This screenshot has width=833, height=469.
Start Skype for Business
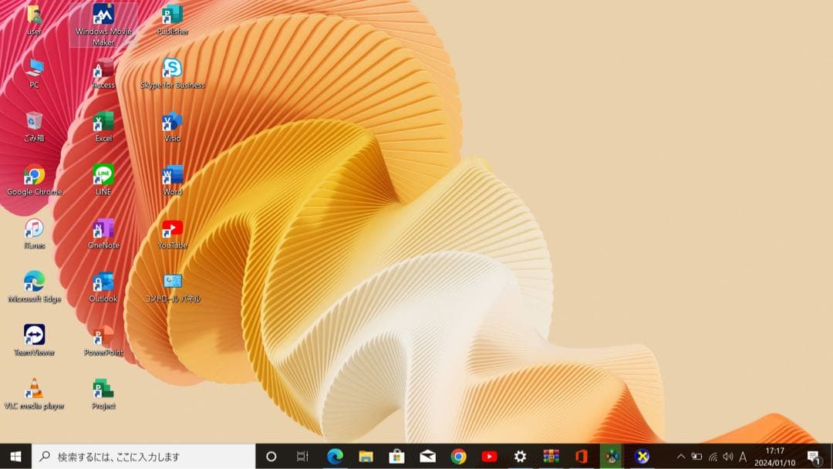[x=171, y=68]
